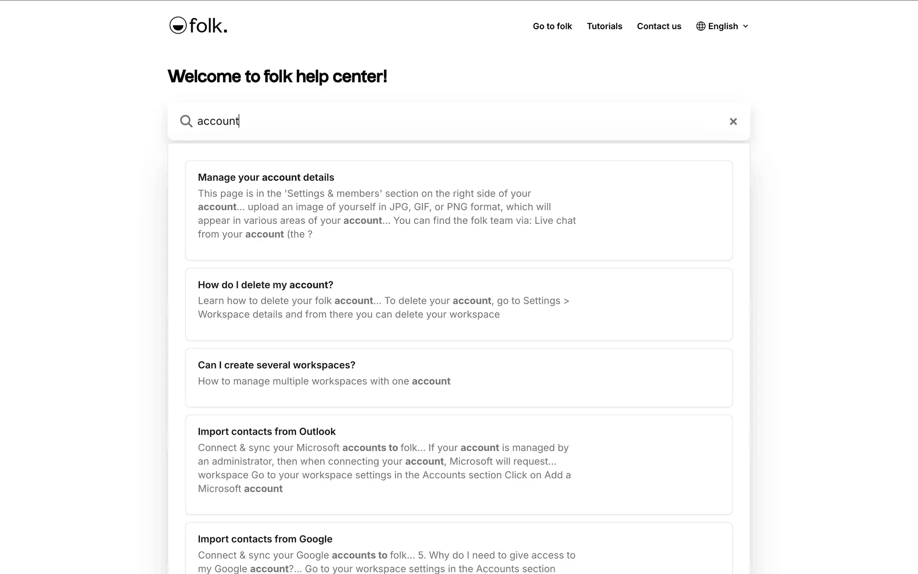Go to folk from the navigation
918x574 pixels.
(x=552, y=26)
